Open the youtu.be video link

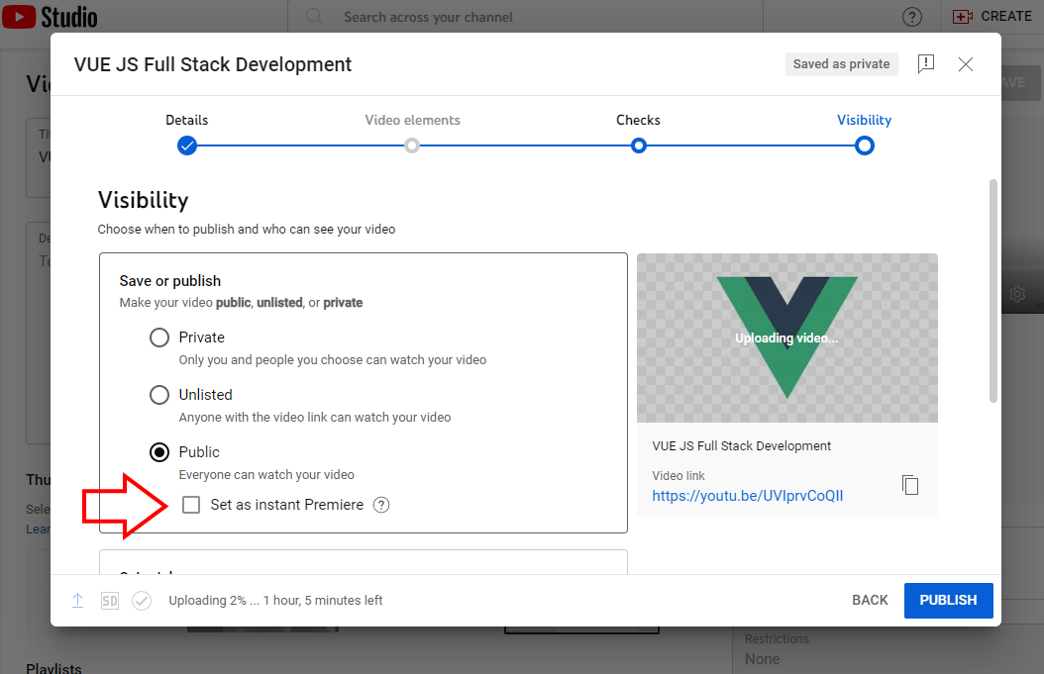pyautogui.click(x=748, y=496)
